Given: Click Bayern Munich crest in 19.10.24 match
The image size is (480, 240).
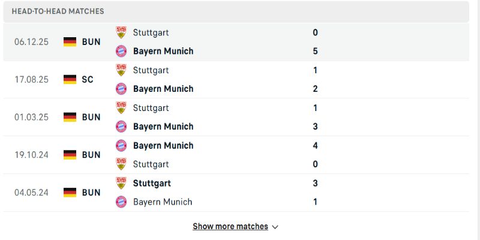Looking at the screenshot, I should (121, 145).
